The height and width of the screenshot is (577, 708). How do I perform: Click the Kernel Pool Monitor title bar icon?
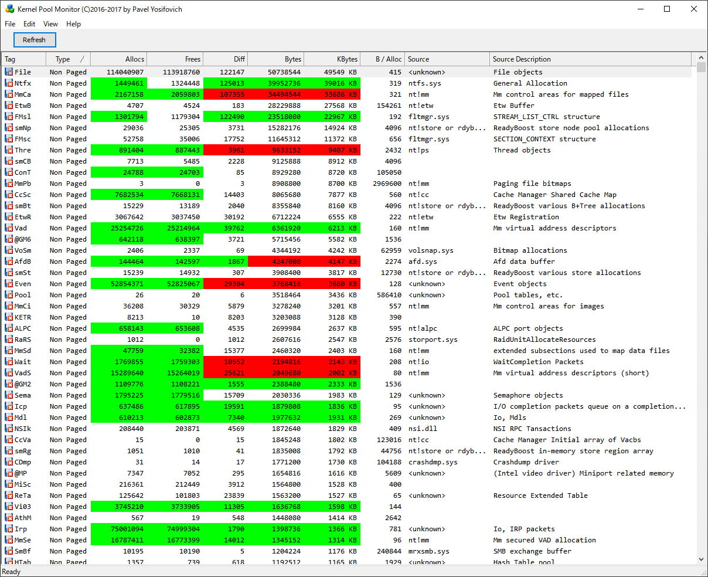point(9,9)
